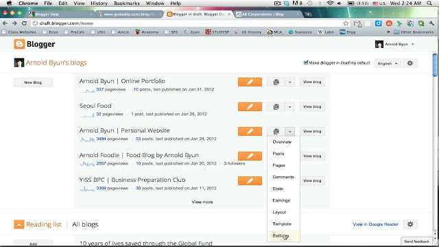Click gear icon next to View in Google Reader
This screenshot has height=247, width=439.
pyautogui.click(x=410, y=224)
